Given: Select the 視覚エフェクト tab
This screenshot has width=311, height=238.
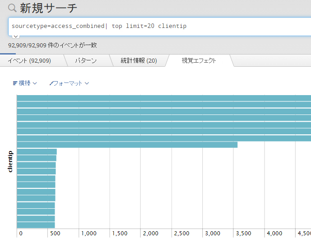Looking at the screenshot, I should coord(199,60).
